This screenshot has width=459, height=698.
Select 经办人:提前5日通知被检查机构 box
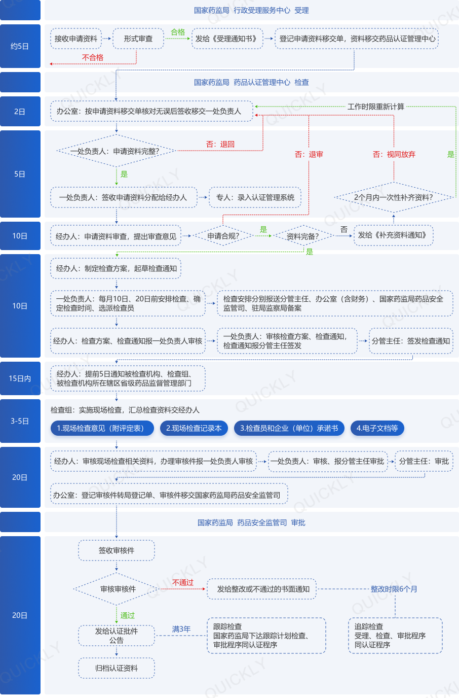coord(128,378)
